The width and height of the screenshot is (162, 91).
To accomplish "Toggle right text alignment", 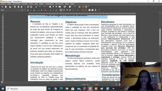I will click(67, 10).
